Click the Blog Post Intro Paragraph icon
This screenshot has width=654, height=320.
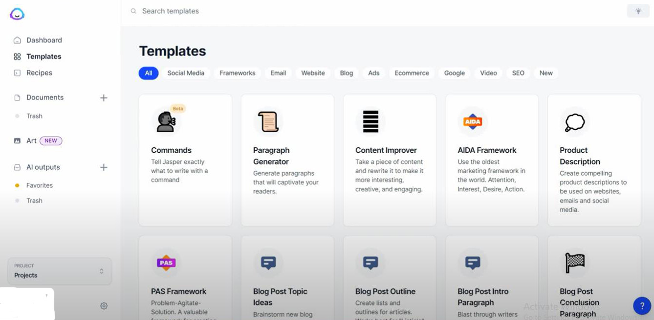click(473, 263)
